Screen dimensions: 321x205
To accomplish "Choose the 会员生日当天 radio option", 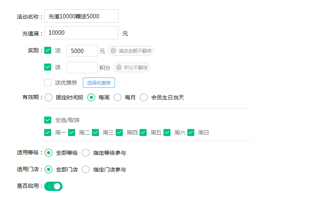I will click(144, 97).
